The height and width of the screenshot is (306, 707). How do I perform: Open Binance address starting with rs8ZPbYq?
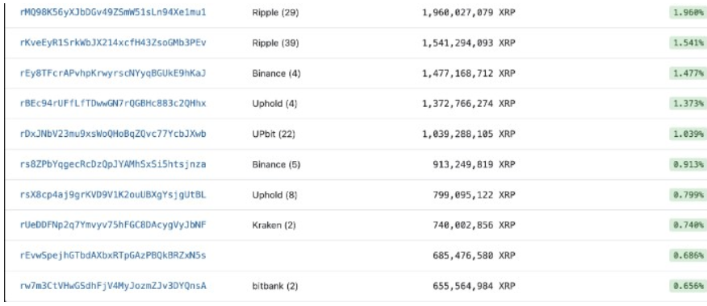pos(113,164)
